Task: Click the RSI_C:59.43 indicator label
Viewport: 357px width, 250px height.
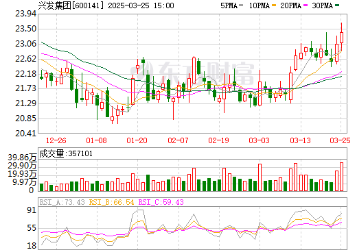Action: pyautogui.click(x=161, y=202)
